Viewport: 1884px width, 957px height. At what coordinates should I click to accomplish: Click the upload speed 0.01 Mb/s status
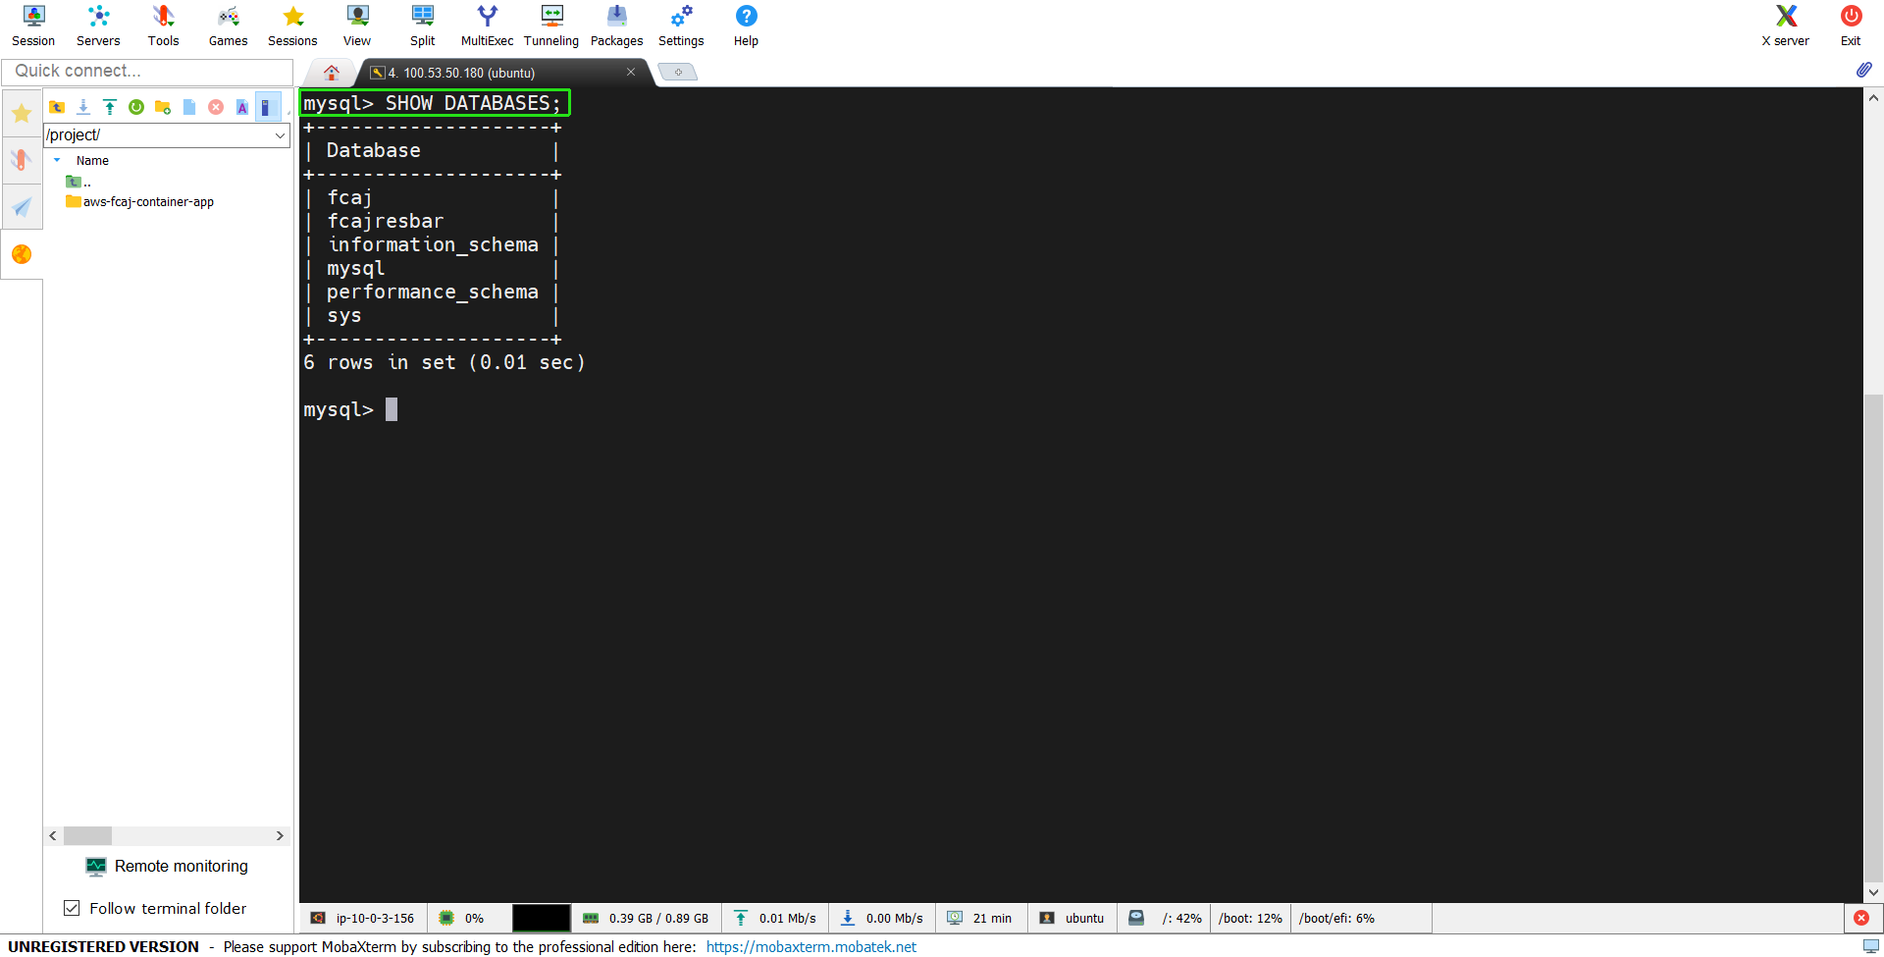click(x=775, y=918)
